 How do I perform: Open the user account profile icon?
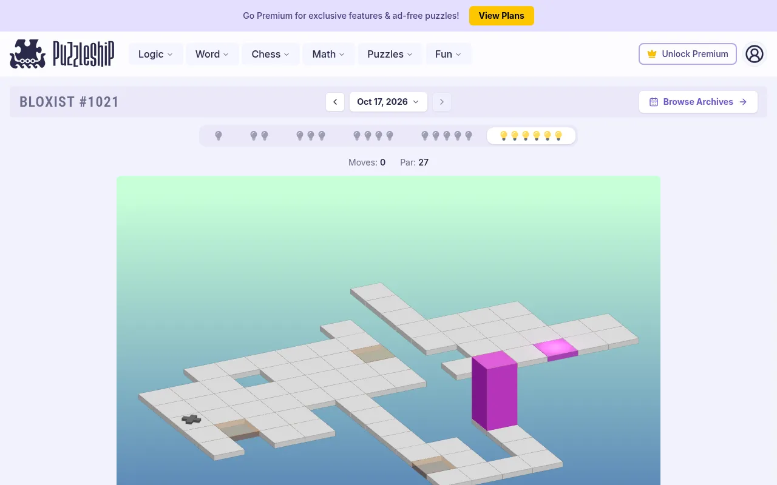pos(755,54)
